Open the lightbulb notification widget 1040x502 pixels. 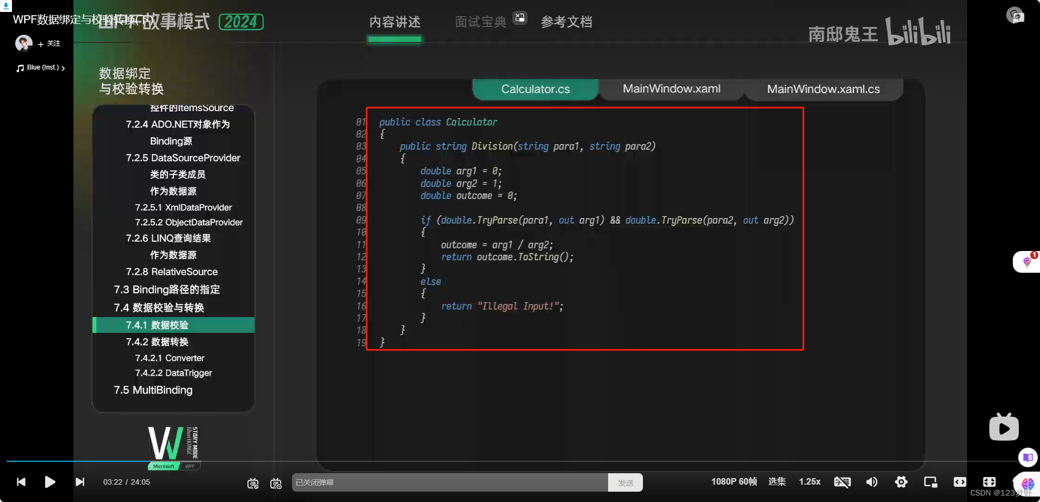pos(1027,262)
